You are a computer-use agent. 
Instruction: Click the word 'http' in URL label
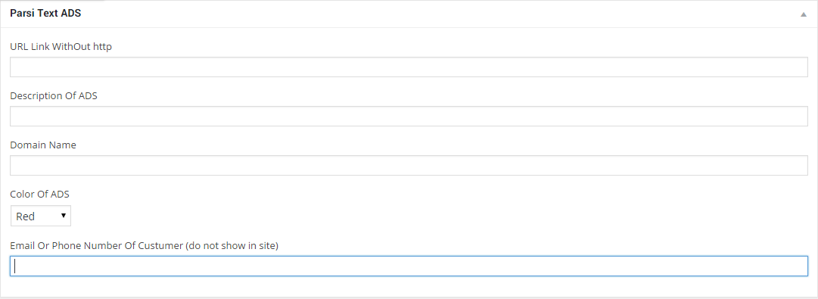point(103,46)
